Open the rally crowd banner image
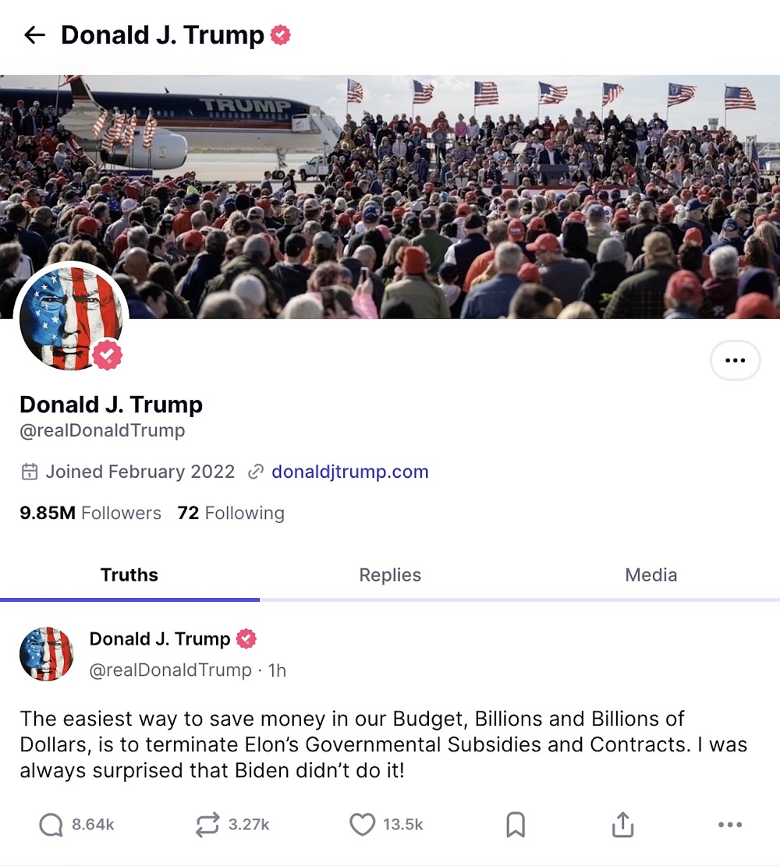Viewport: 780px width, 866px height. (x=390, y=196)
